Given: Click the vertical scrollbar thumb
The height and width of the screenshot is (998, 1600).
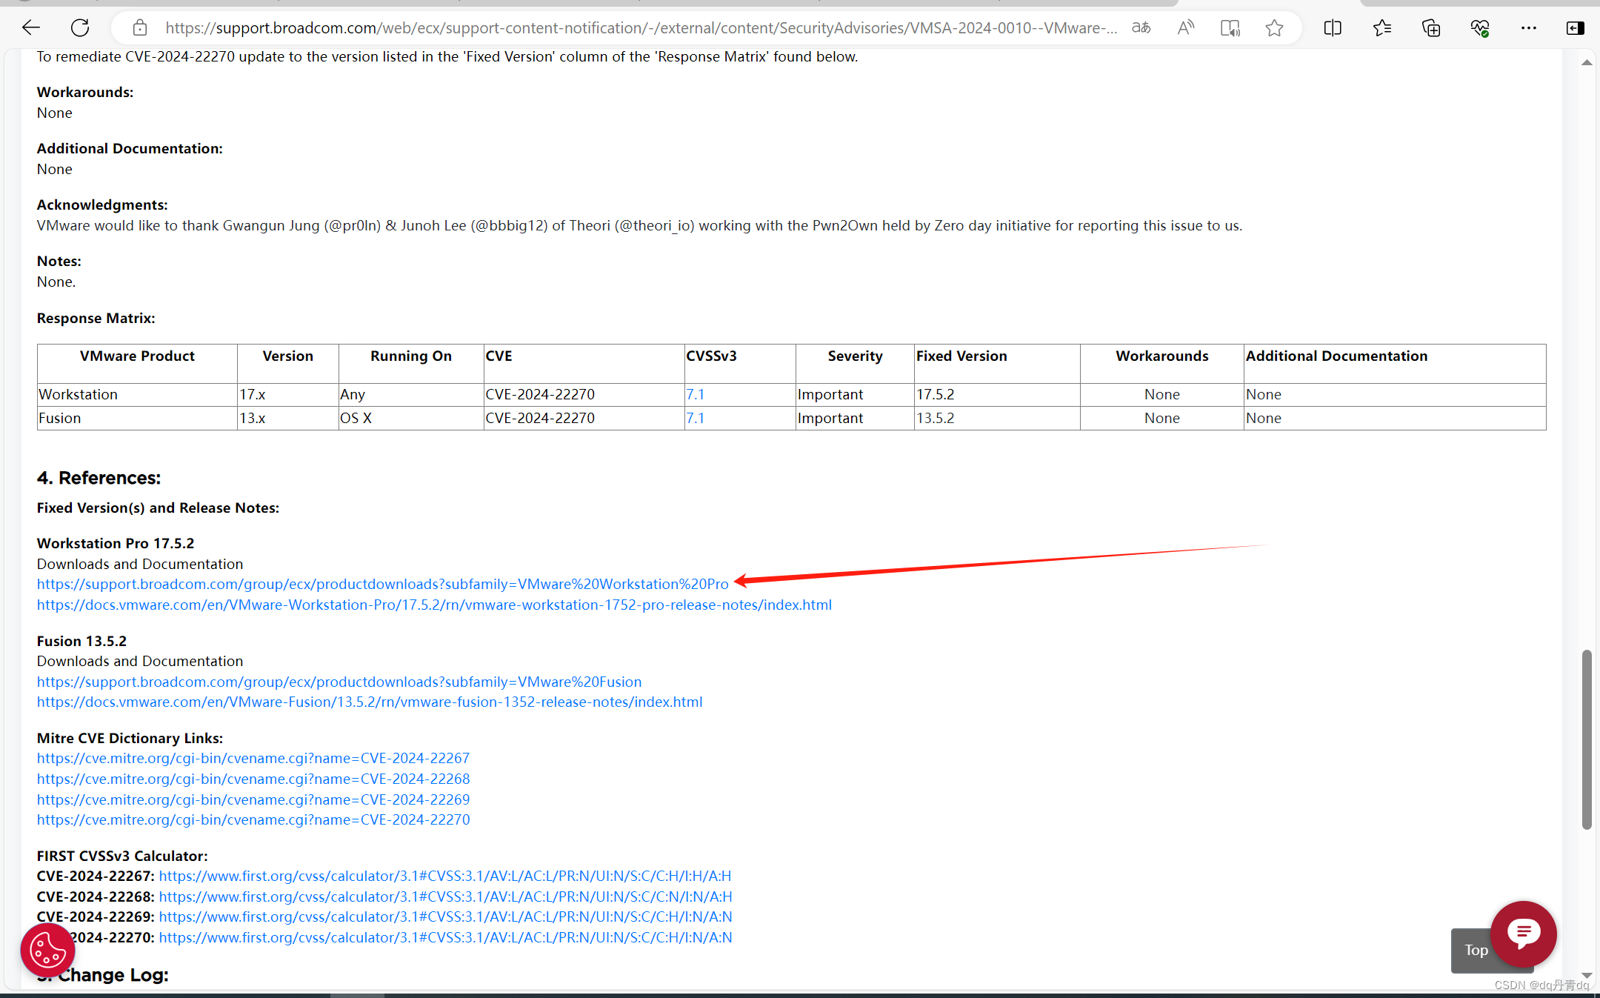Looking at the screenshot, I should point(1586,741).
